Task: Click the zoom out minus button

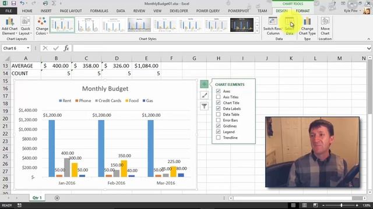Action: 323,205
